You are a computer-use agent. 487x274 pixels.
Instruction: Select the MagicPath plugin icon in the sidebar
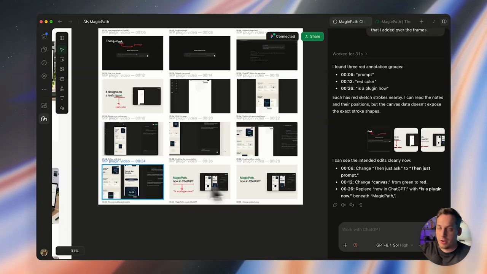click(x=44, y=119)
